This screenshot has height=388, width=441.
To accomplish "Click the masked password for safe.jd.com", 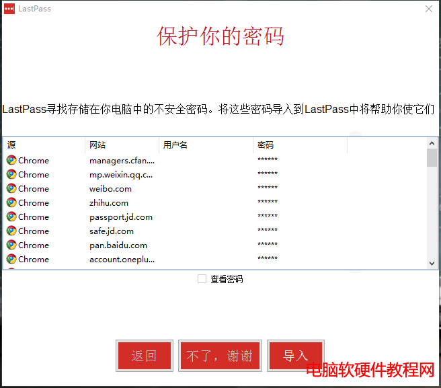I will pyautogui.click(x=268, y=229).
